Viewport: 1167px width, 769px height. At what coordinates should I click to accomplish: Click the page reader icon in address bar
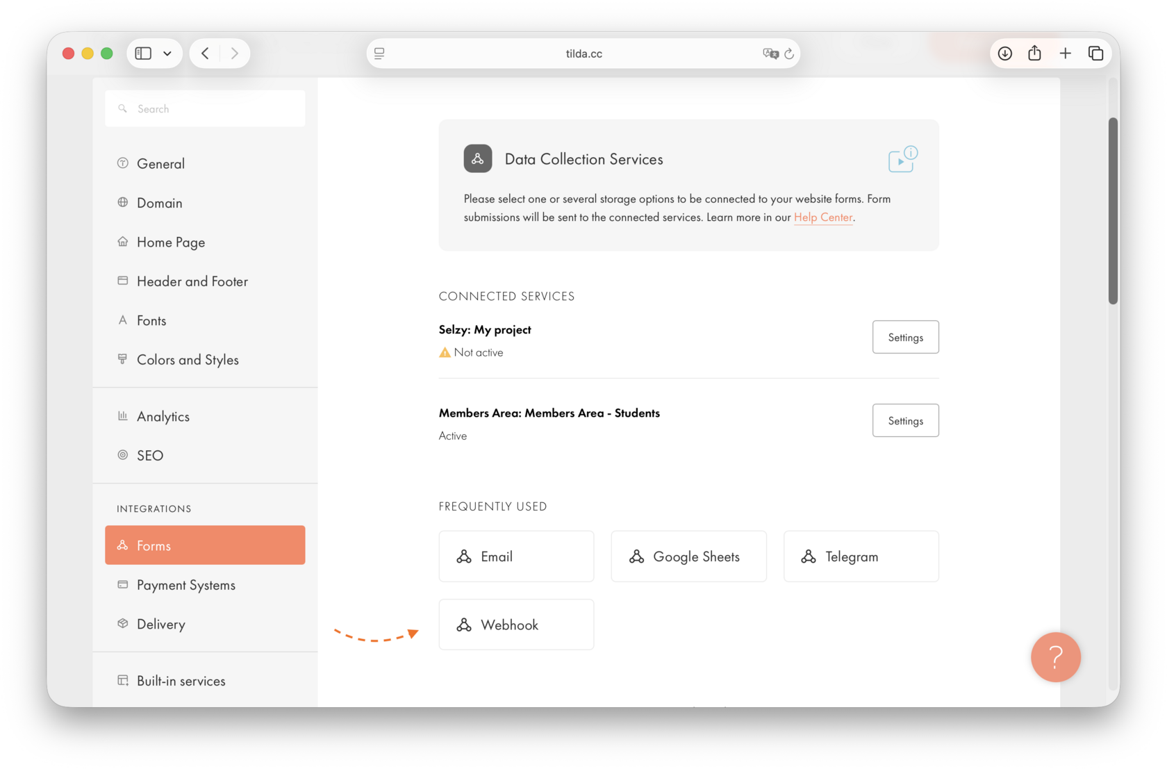379,53
